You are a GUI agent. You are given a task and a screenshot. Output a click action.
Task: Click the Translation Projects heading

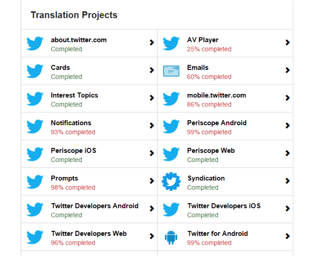[x=74, y=15]
